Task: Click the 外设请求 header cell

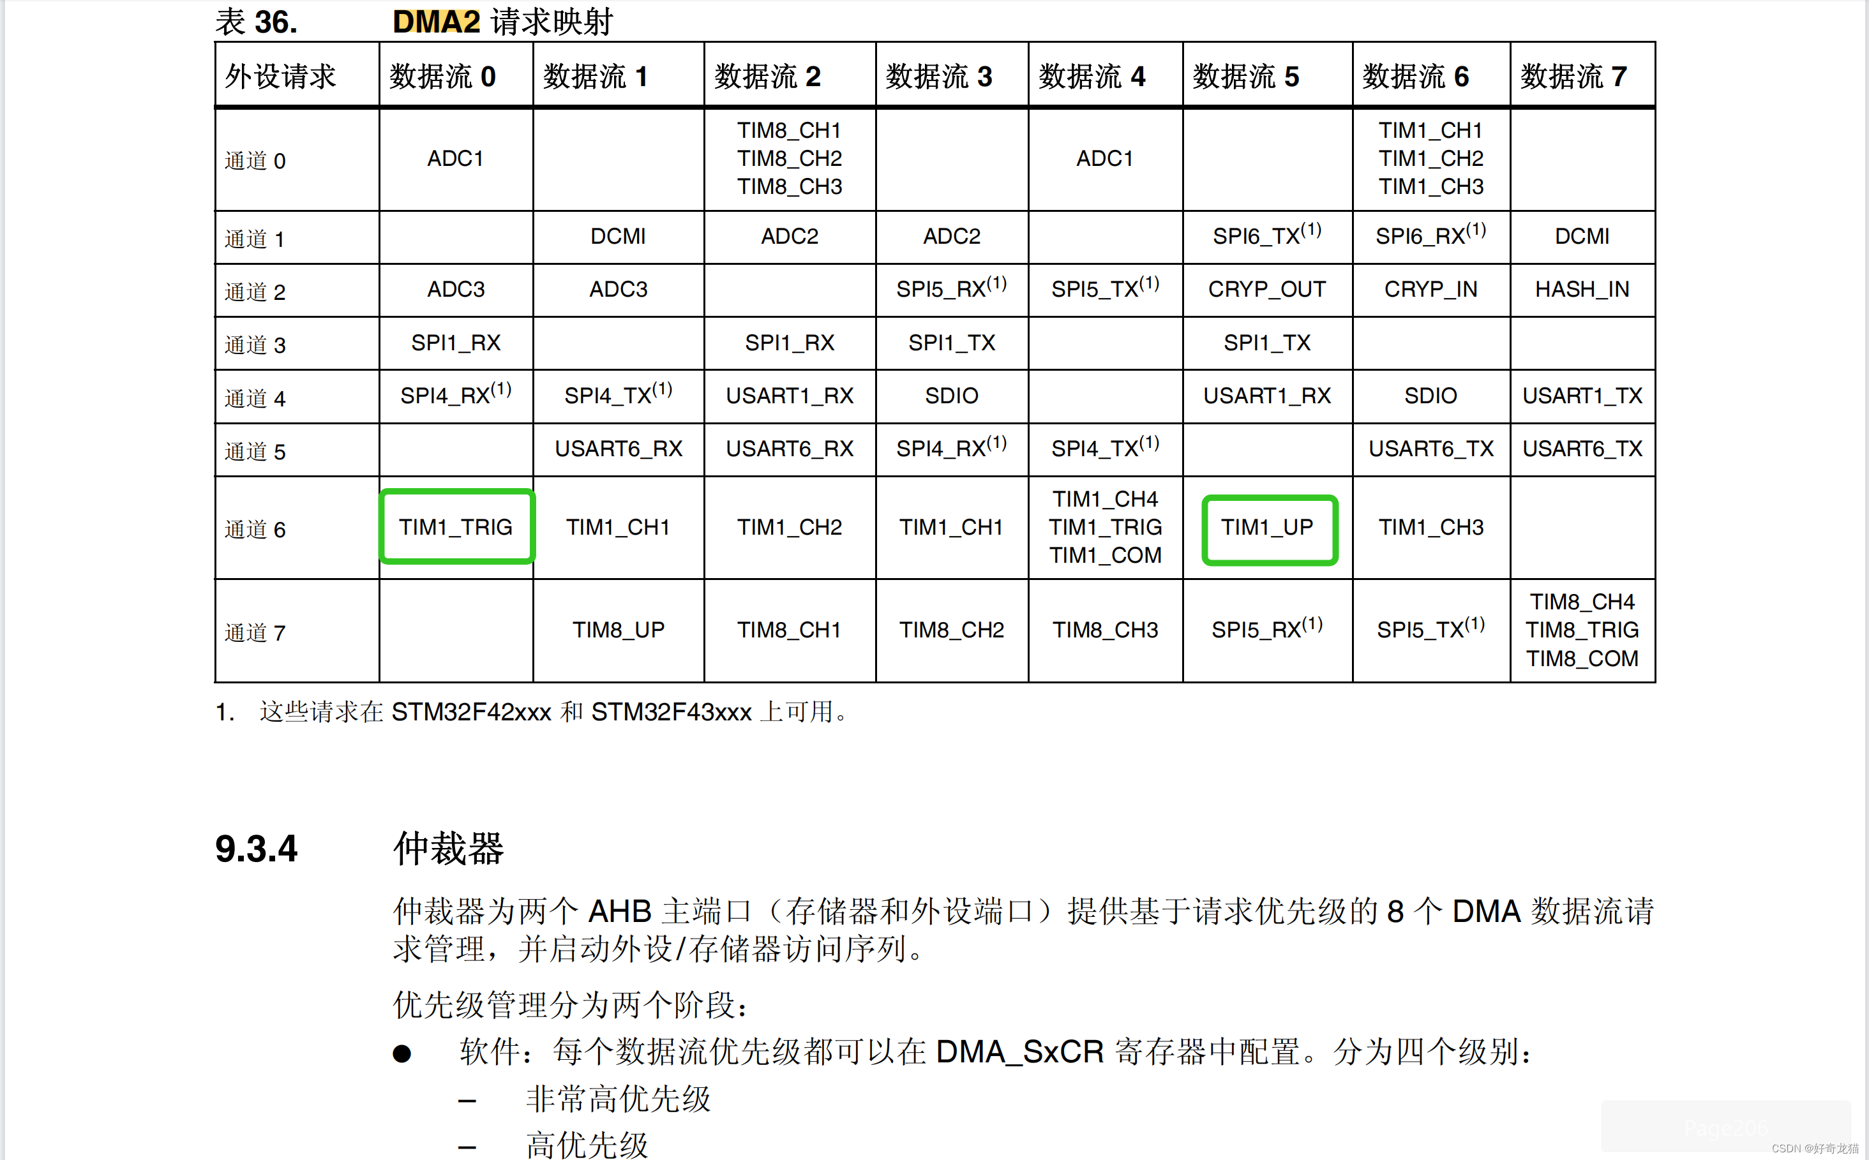Action: click(281, 77)
